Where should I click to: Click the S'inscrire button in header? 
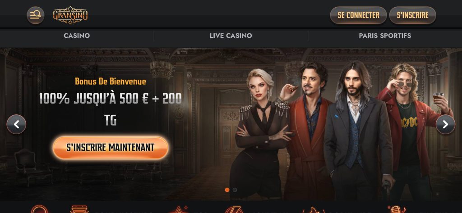412,15
